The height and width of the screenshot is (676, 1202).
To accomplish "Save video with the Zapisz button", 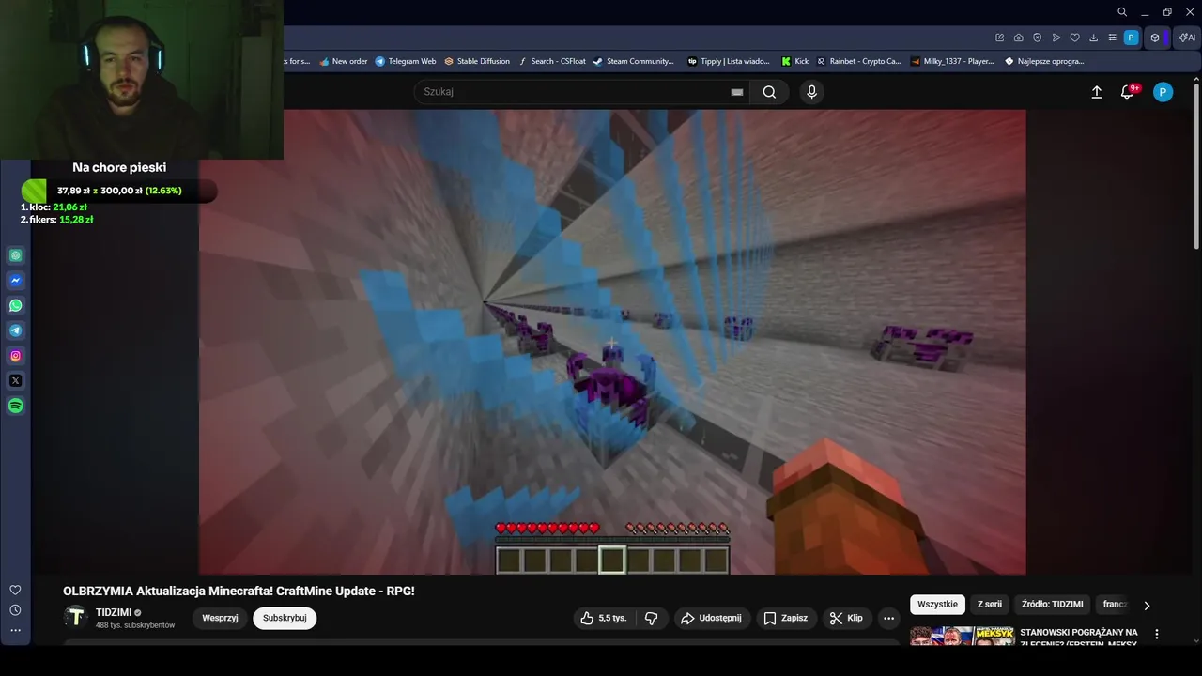I will click(x=785, y=618).
